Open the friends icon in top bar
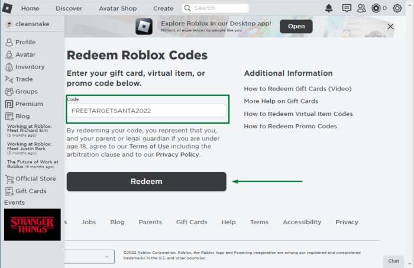The height and width of the screenshot is (268, 414). (361, 8)
